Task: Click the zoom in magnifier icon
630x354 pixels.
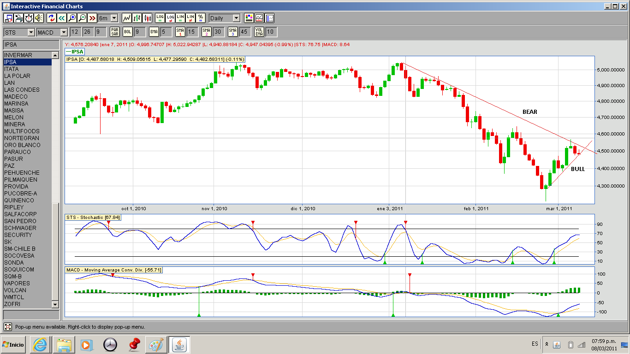Action: pos(71,18)
